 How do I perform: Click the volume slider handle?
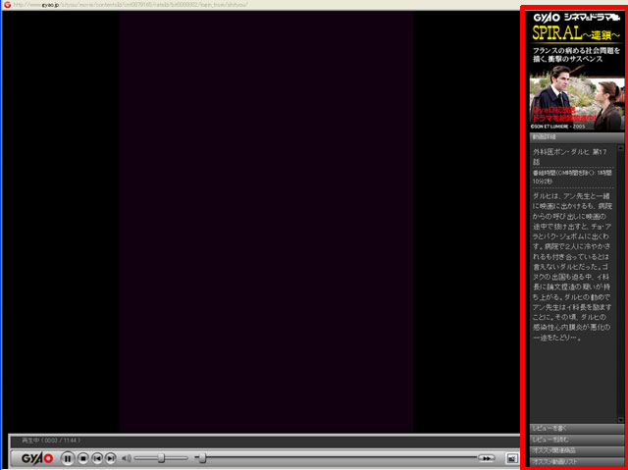[161, 458]
